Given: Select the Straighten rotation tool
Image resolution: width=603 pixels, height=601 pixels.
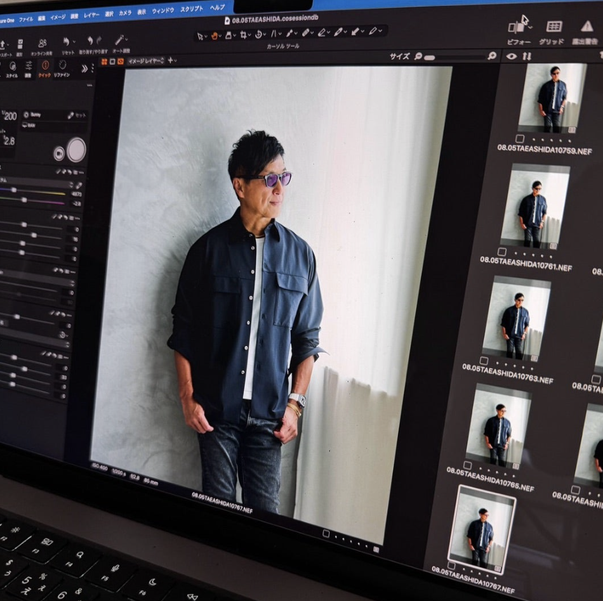Looking at the screenshot, I should point(259,35).
